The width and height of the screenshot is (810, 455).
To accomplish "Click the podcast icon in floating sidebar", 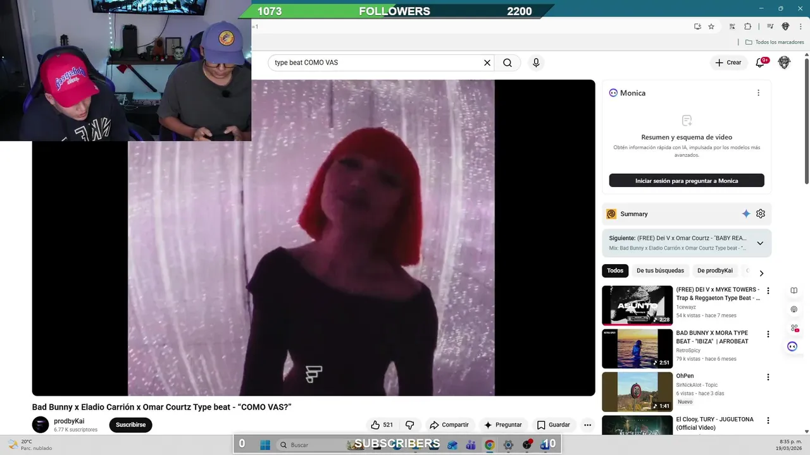I will click(794, 309).
